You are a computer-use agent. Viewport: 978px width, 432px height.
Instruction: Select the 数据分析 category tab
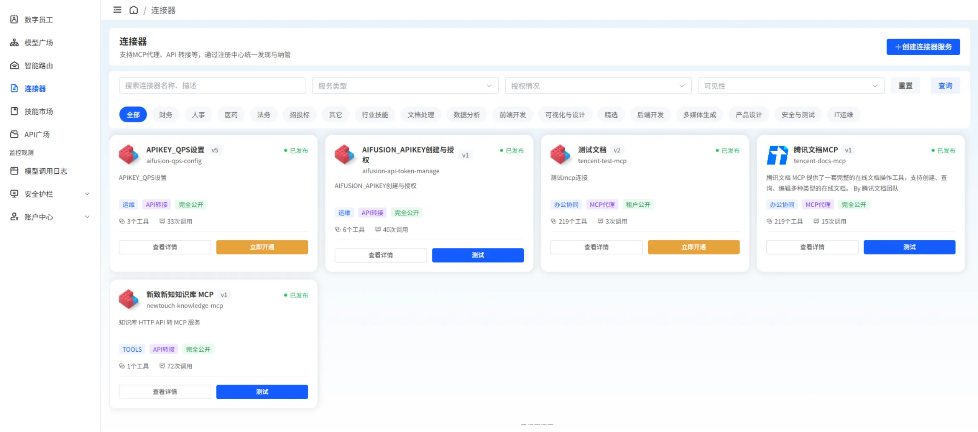pos(466,115)
